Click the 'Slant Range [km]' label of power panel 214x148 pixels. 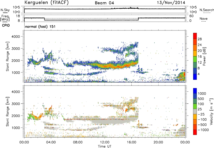pyautogui.click(x=7, y=56)
